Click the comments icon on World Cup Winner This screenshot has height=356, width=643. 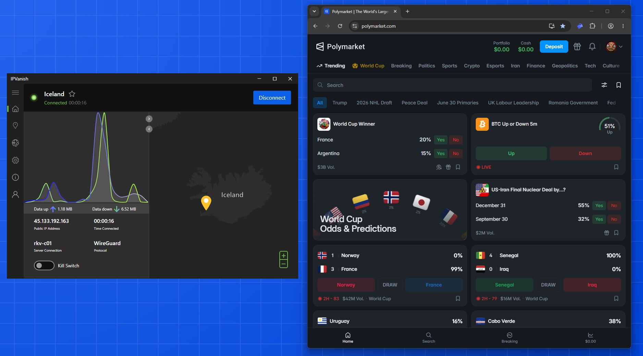439,167
